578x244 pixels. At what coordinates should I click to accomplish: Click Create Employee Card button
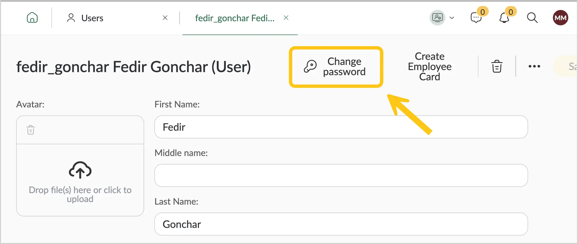pyautogui.click(x=430, y=66)
